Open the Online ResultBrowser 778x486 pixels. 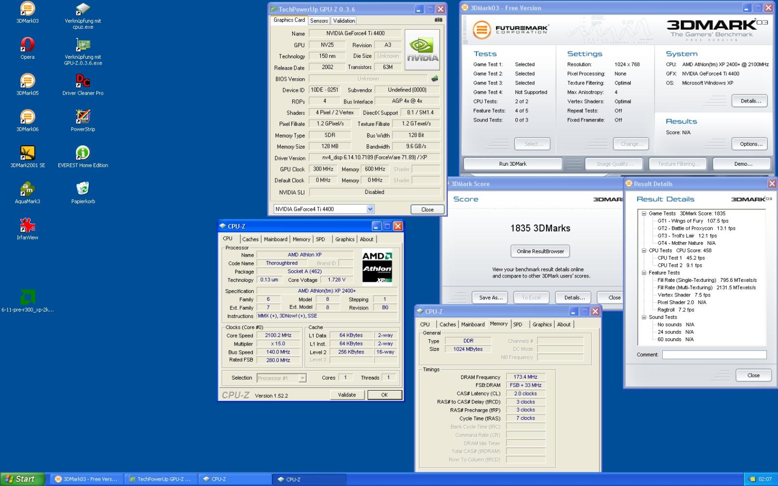540,251
